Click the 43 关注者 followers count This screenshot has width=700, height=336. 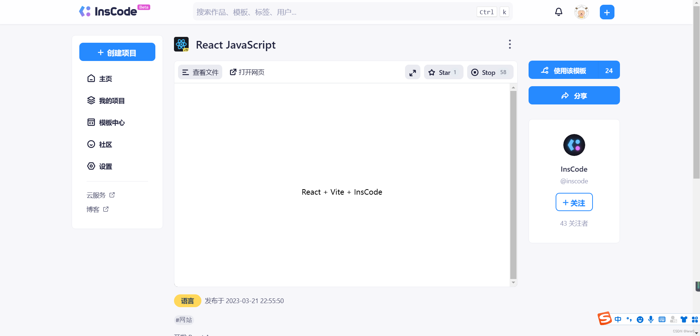[x=574, y=224]
